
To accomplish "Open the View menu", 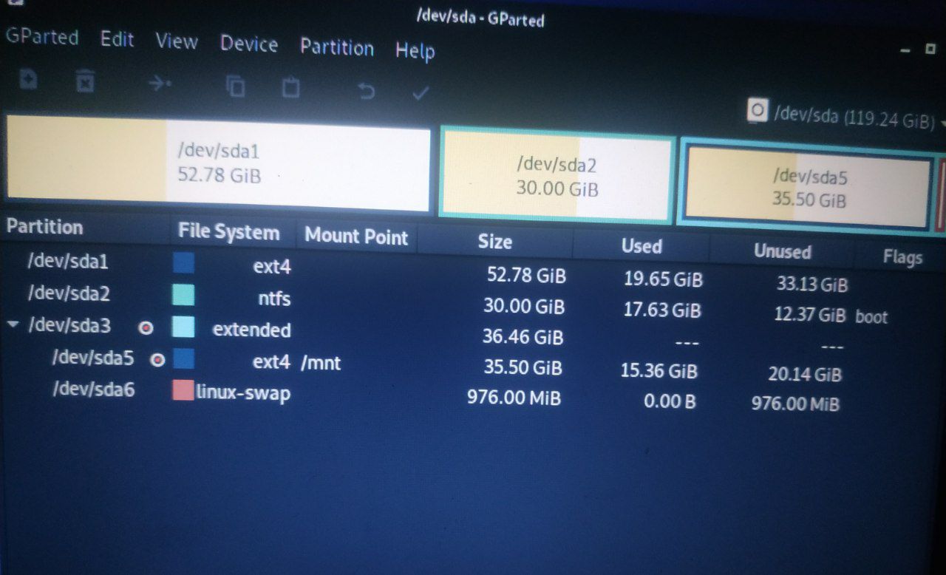I will [x=177, y=41].
